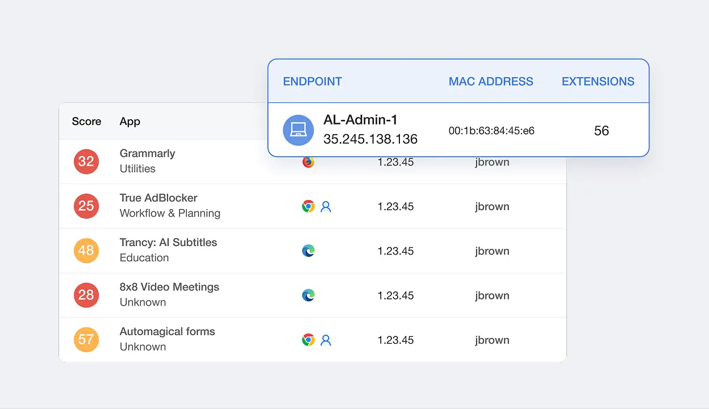Click the extensions count 56 for AL-Admin-1
The height and width of the screenshot is (409, 709).
pos(601,130)
